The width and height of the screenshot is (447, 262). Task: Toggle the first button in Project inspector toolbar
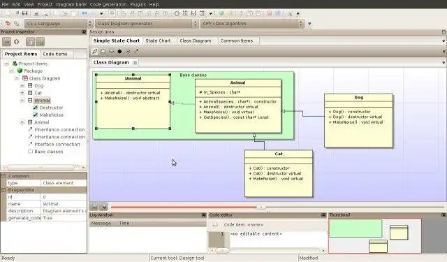(6, 42)
